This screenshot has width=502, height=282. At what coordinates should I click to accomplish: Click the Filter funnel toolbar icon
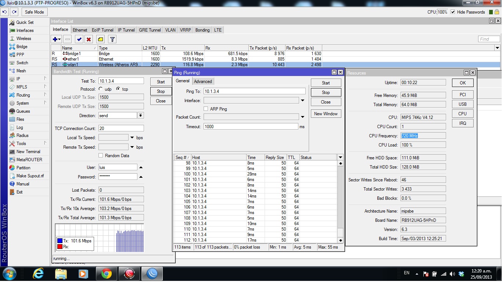(112, 39)
